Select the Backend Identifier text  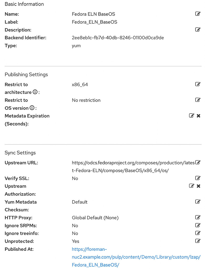pyautogui.click(x=118, y=38)
